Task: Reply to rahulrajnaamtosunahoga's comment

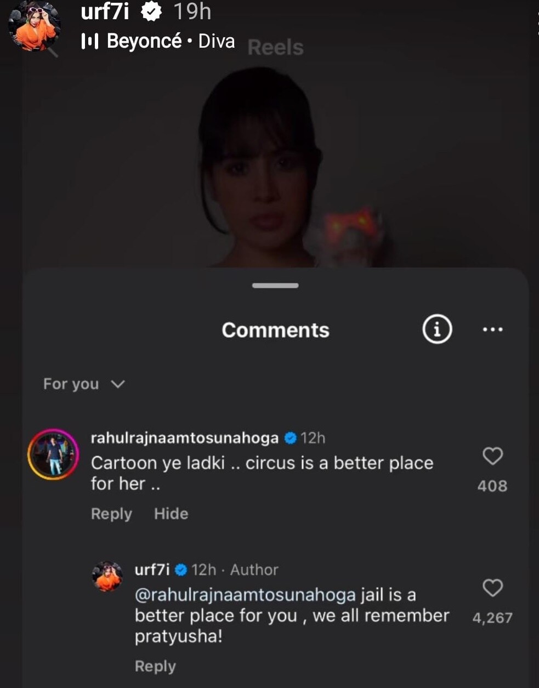Action: [111, 514]
